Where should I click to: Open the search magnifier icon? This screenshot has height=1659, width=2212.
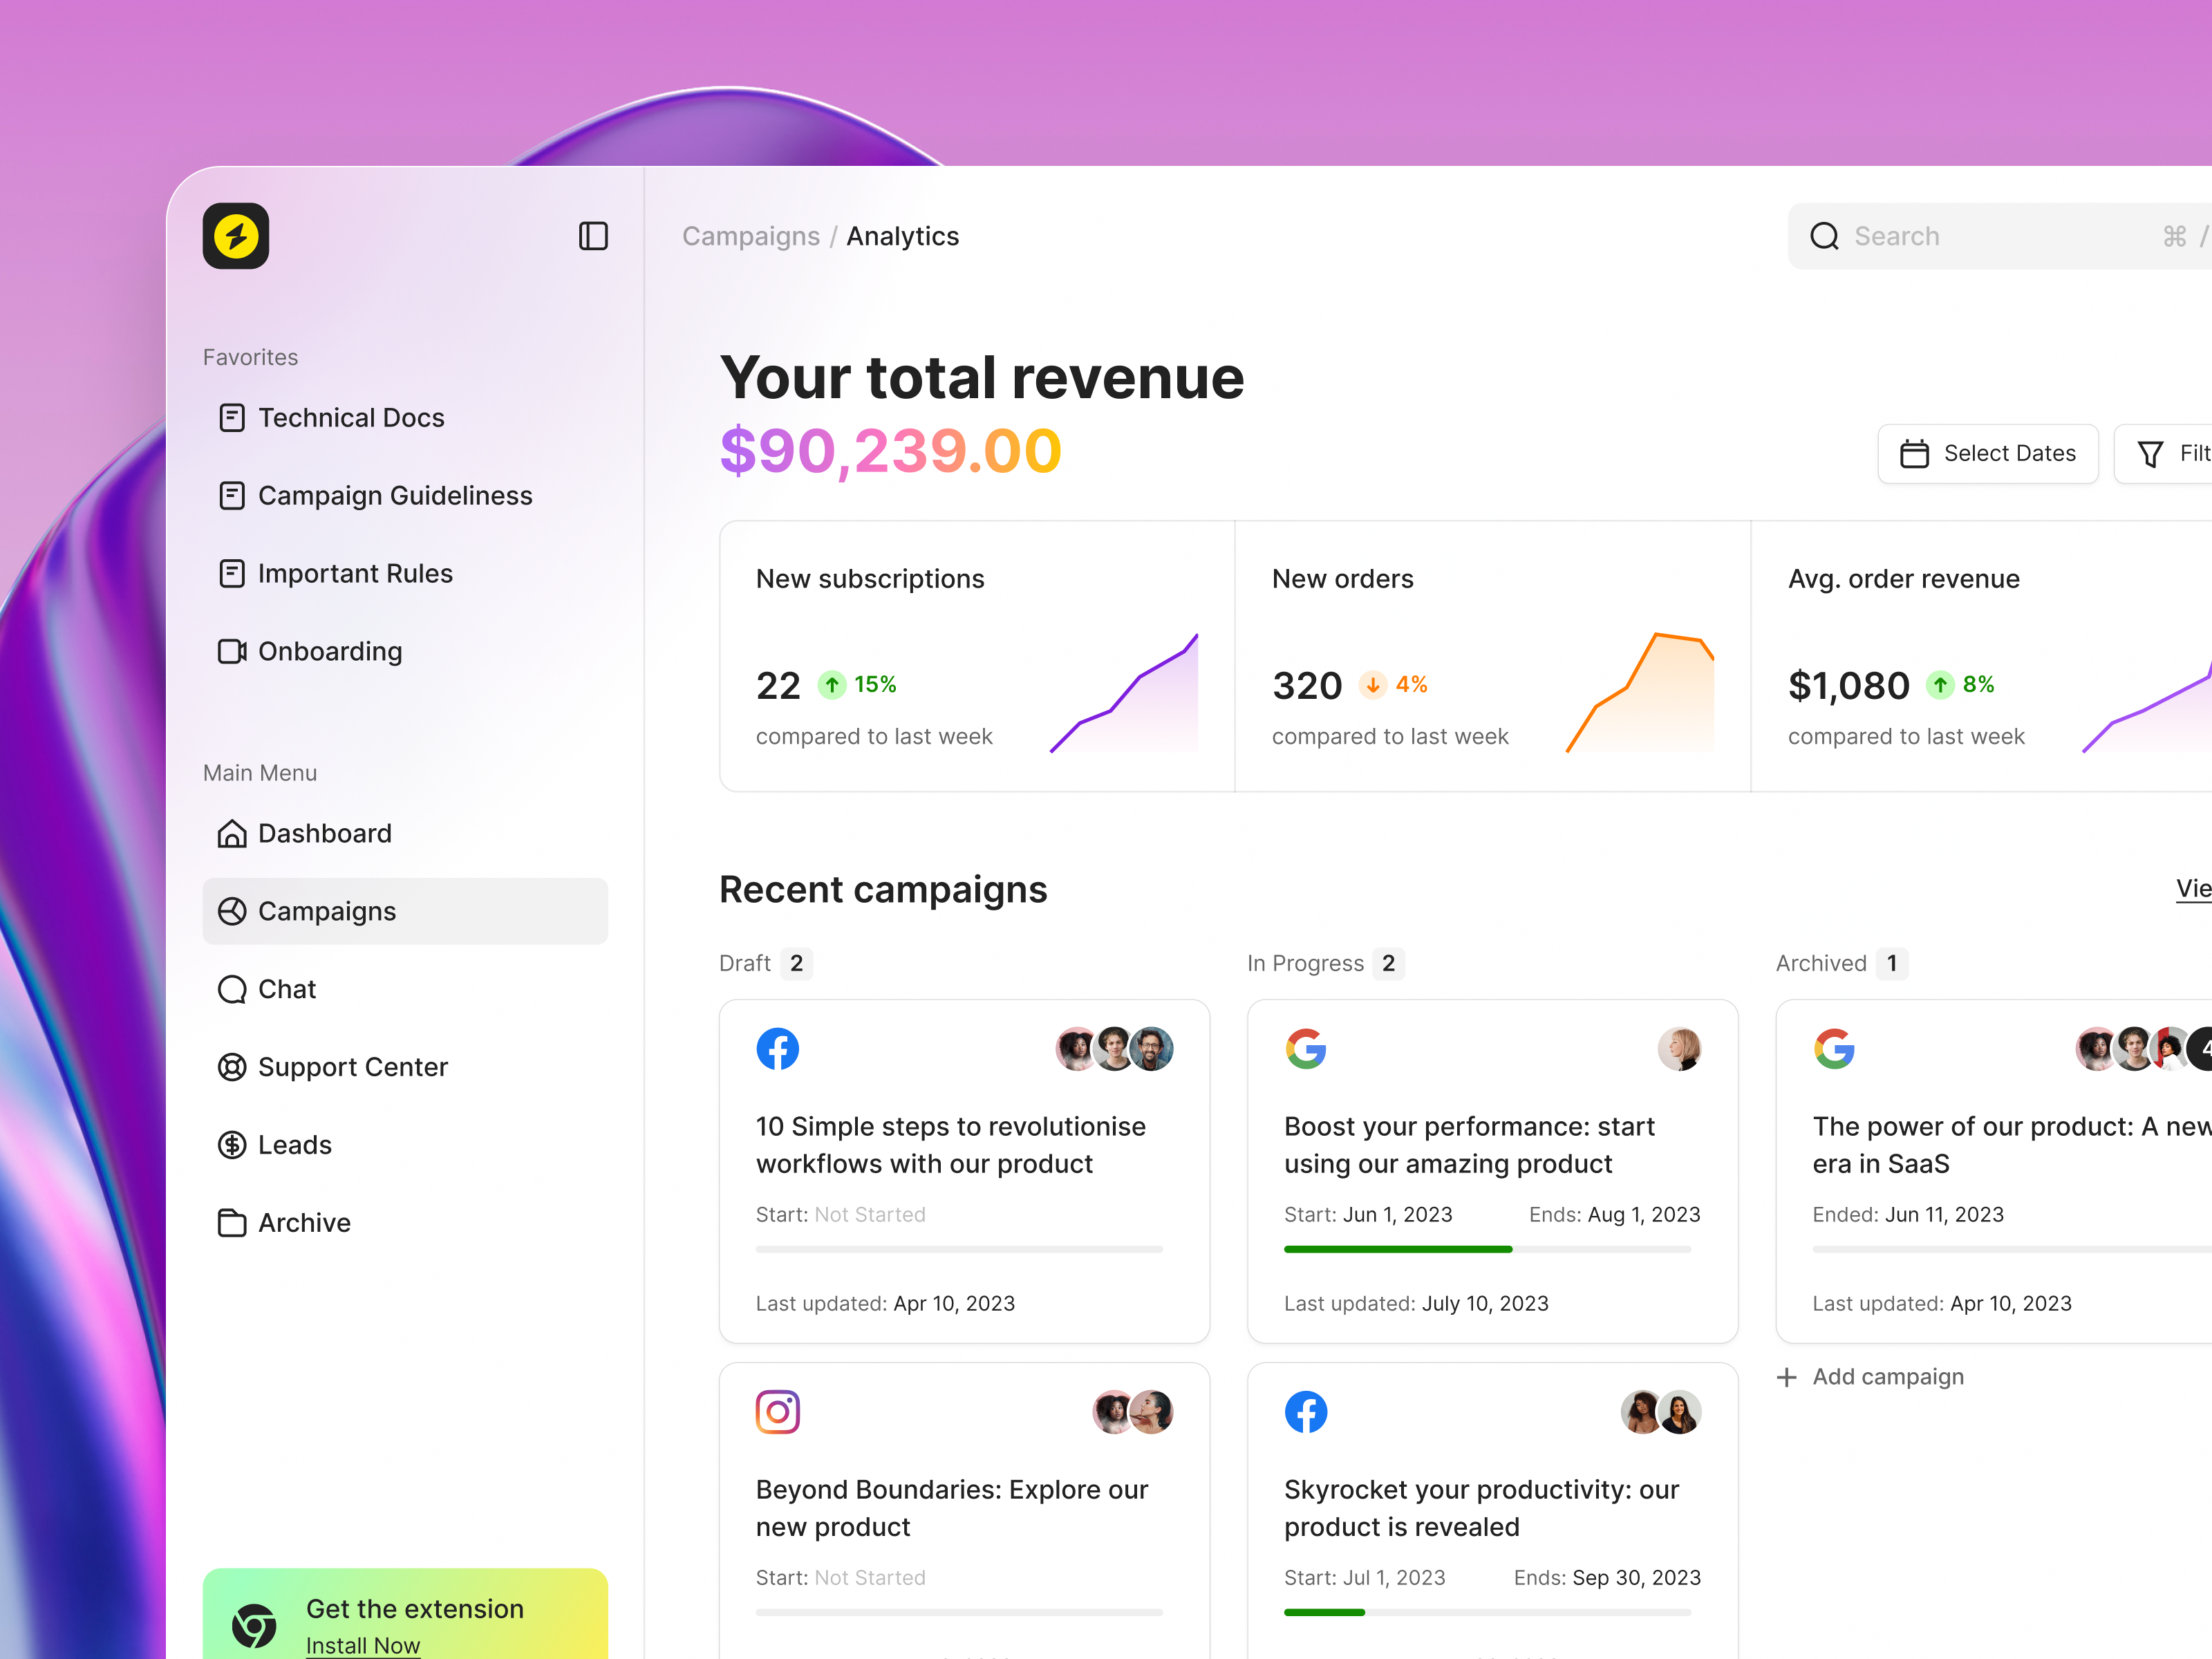(x=1826, y=236)
